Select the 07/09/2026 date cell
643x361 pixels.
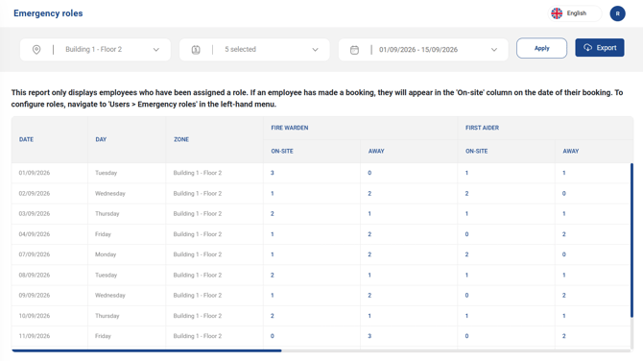pyautogui.click(x=35, y=254)
